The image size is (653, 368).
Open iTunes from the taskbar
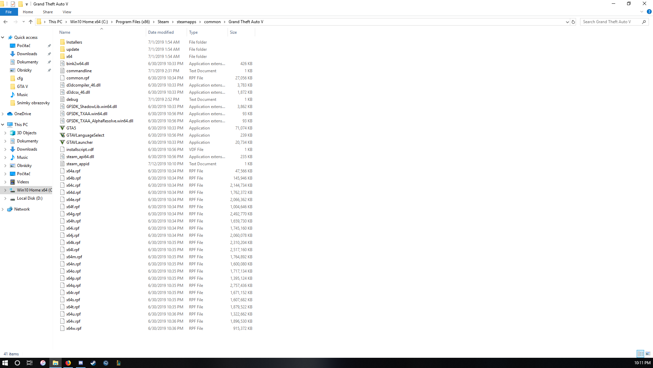click(43, 363)
